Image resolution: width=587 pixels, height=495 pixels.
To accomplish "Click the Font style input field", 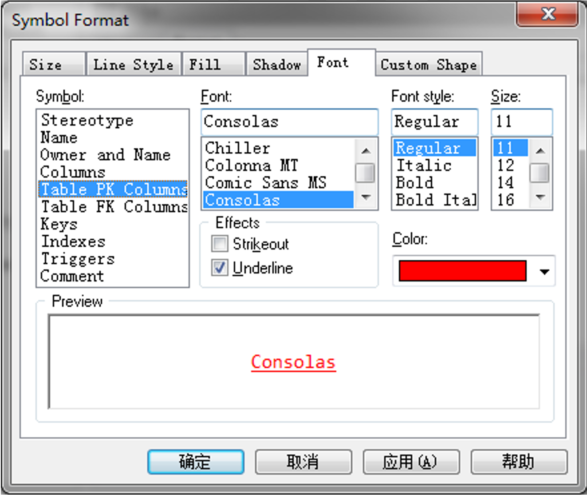I will 434,122.
